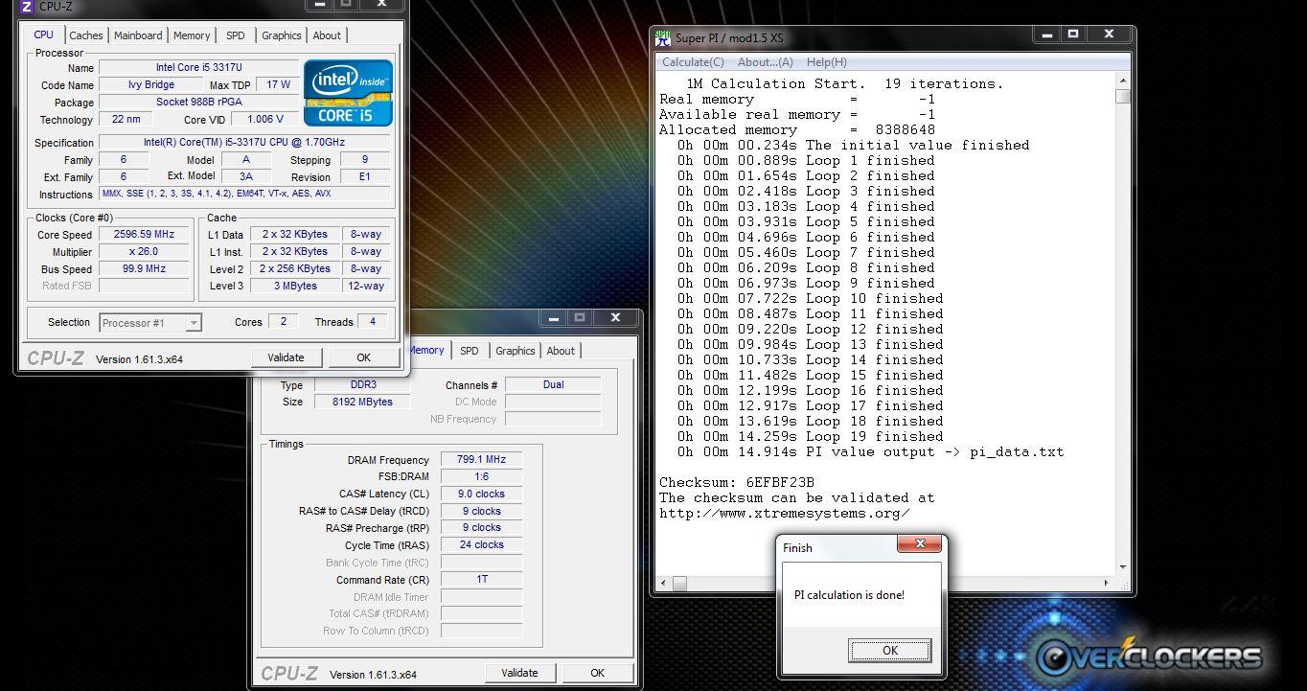Click the Super PI vertical scrollbar up arrow

[1123, 82]
